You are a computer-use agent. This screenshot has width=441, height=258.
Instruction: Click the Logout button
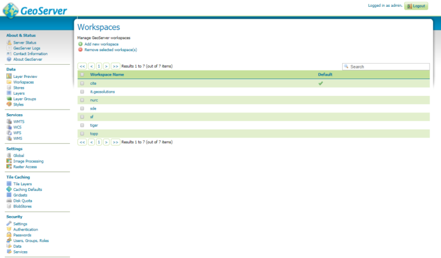pos(416,6)
